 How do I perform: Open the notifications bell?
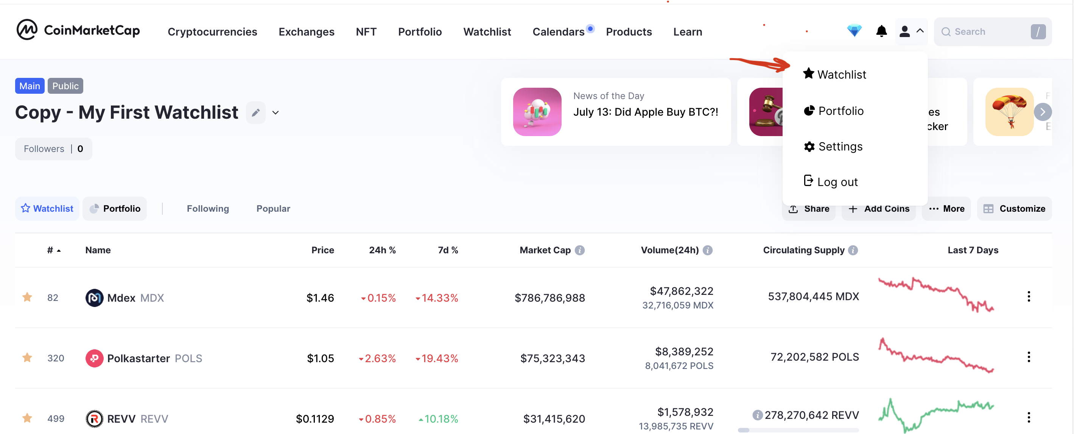click(881, 31)
